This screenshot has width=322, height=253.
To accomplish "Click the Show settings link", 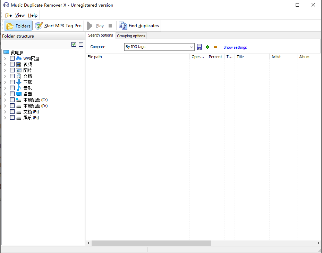I will [235, 47].
